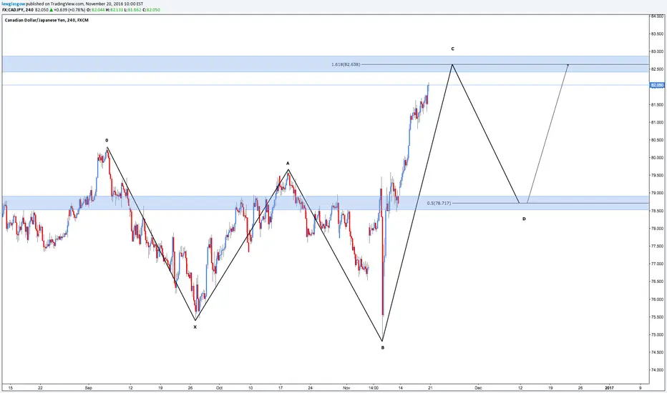
Task: Click the H: 82.133 high value
Action: coord(114,9)
